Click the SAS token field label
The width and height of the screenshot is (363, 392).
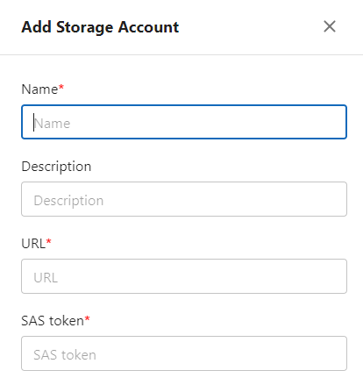(53, 321)
